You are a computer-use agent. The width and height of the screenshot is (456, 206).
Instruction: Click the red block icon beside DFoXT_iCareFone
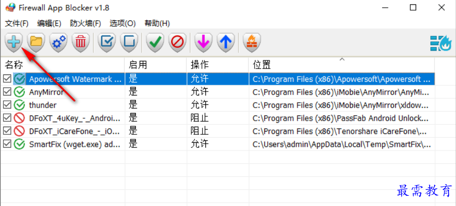tap(19, 131)
